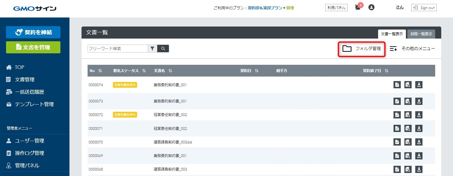Open the user profile icon
The height and width of the screenshot is (176, 453).
coord(371,8)
